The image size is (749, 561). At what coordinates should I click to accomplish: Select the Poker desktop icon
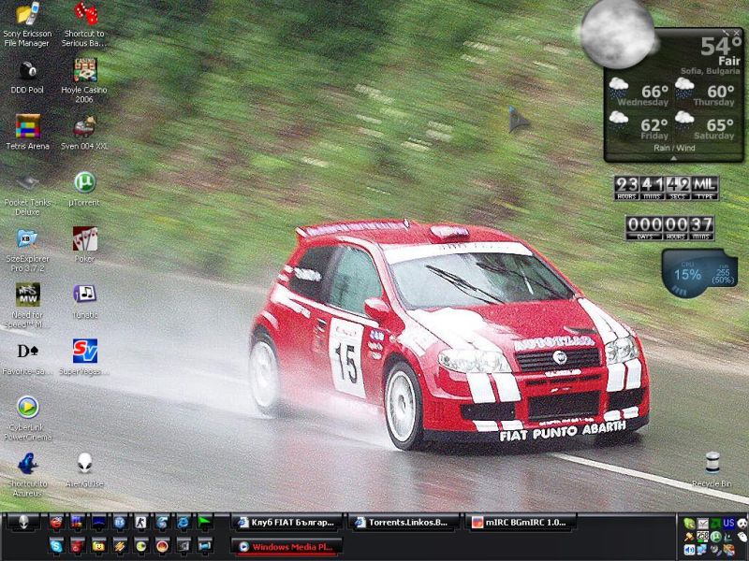click(84, 245)
